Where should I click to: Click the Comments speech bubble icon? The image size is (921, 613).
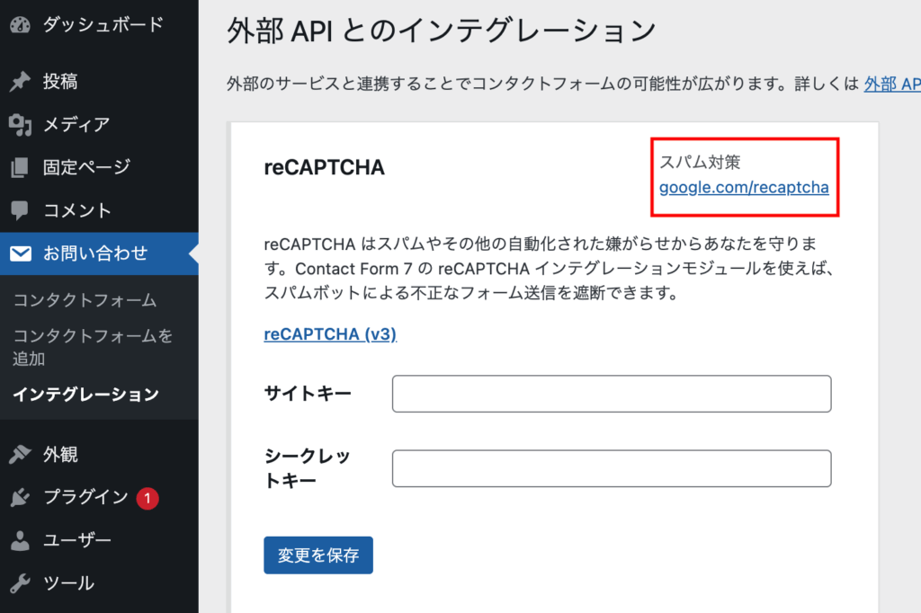(x=20, y=211)
